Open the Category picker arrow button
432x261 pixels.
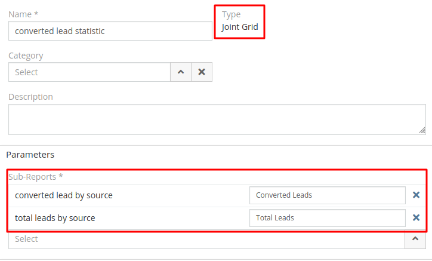[x=180, y=72]
